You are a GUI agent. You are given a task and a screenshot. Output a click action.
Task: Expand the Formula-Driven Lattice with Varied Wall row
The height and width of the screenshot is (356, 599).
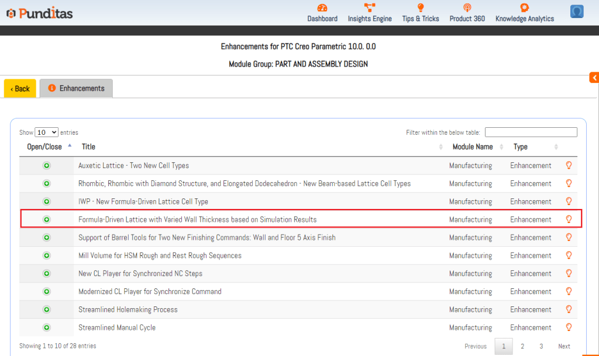coord(47,220)
